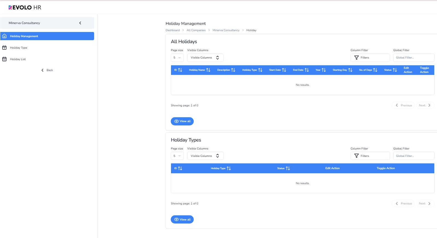This screenshot has width=437, height=238.
Task: Sort Holiday Types table by Holiday Type
Action: [221, 168]
